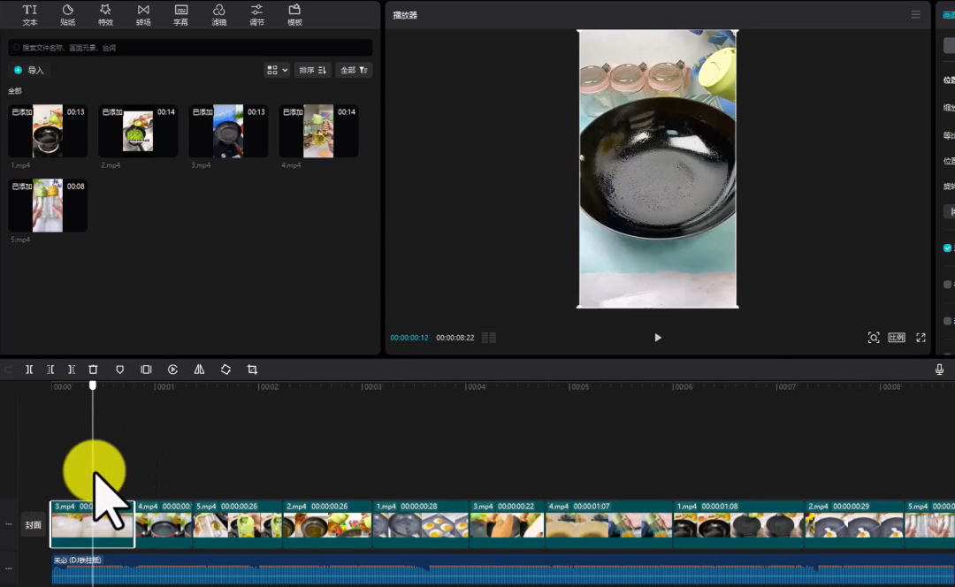This screenshot has height=587, width=955.
Task: Click the total duration 00:00:08:22
Action: 455,338
